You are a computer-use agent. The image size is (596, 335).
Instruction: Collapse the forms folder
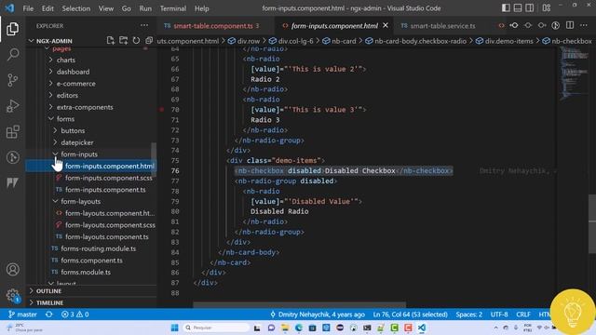tap(65, 119)
